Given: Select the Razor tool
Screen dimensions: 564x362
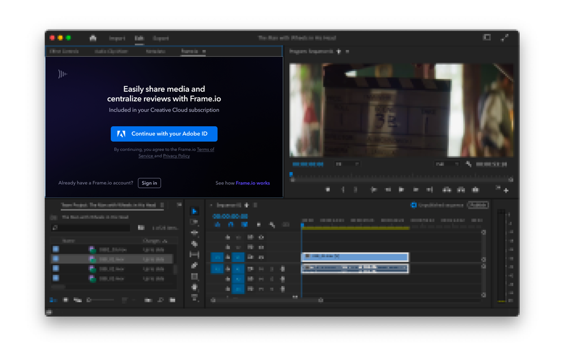Looking at the screenshot, I should [x=194, y=244].
